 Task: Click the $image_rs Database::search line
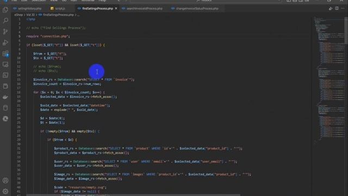pos(152,174)
